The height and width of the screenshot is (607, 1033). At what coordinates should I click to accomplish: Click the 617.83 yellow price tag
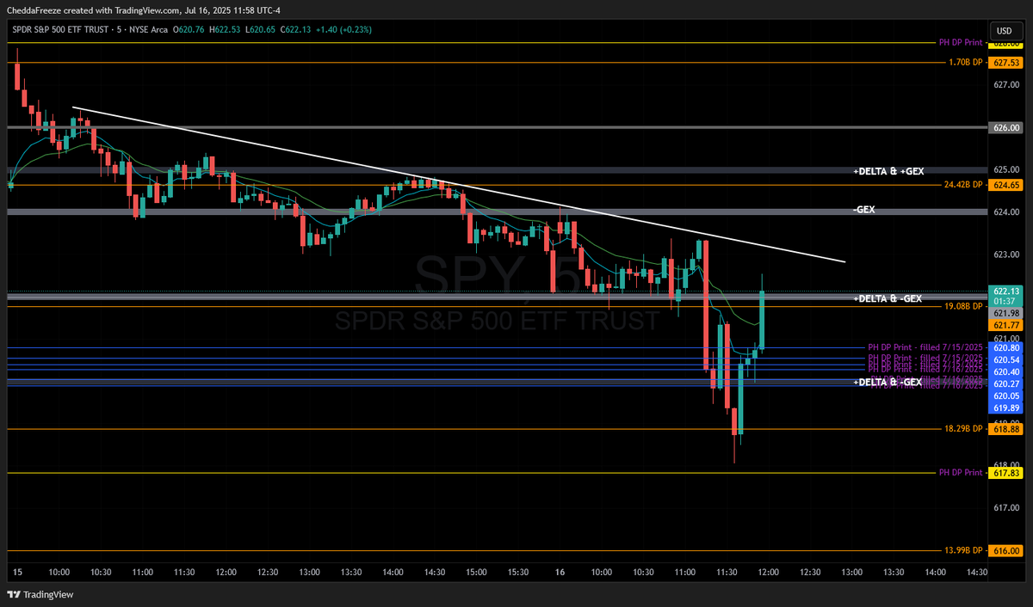(1005, 472)
